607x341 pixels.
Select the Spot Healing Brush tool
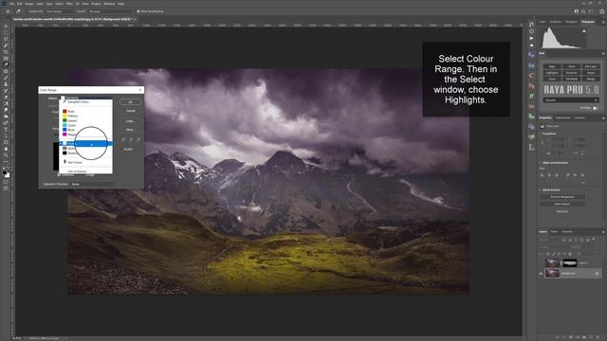[x=6, y=72]
